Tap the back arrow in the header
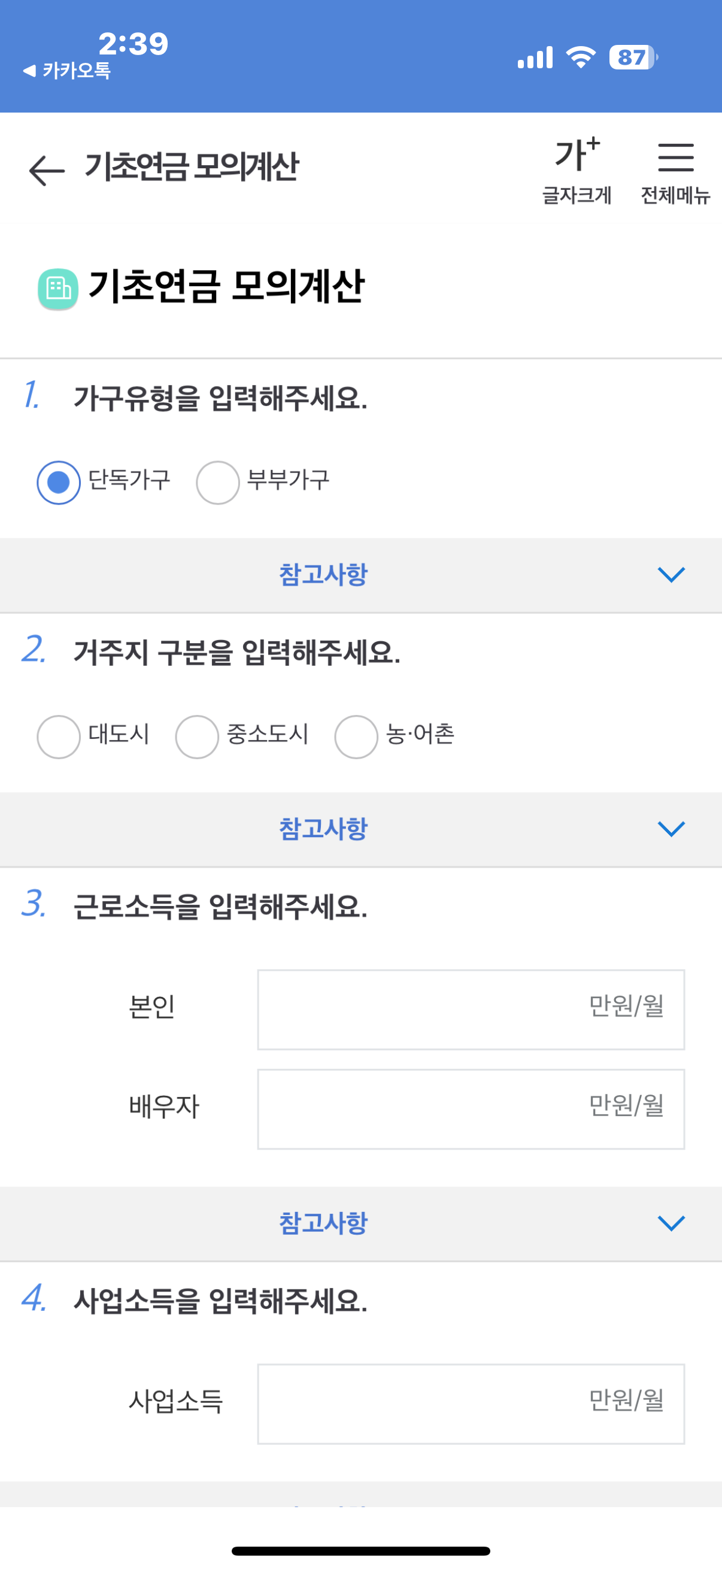Image resolution: width=722 pixels, height=1570 pixels. [46, 170]
